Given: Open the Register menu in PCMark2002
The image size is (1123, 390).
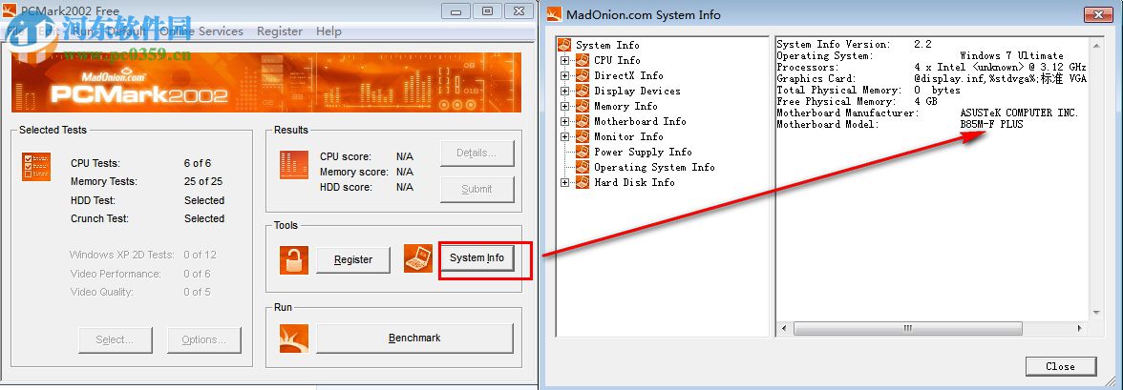Looking at the screenshot, I should (279, 31).
